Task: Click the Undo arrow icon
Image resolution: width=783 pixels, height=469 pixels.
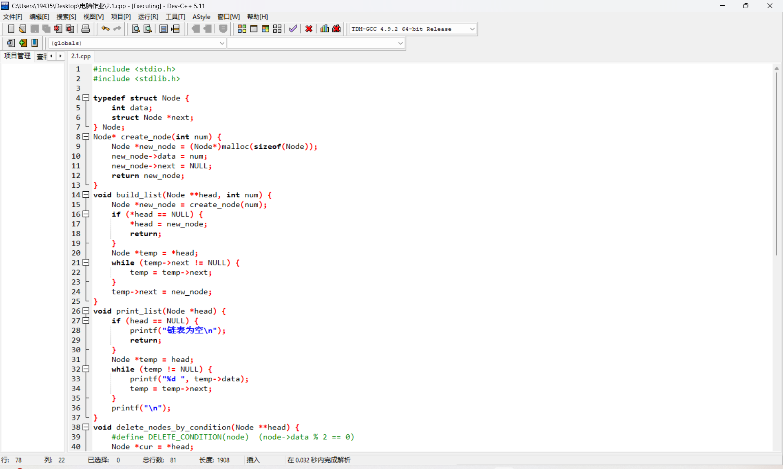Action: 105,29
